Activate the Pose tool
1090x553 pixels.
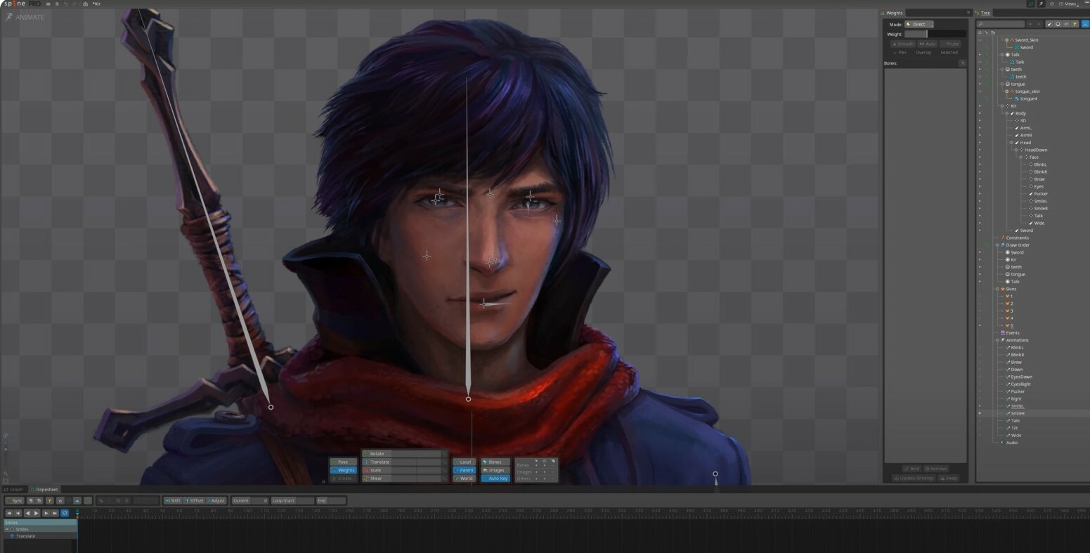click(343, 462)
